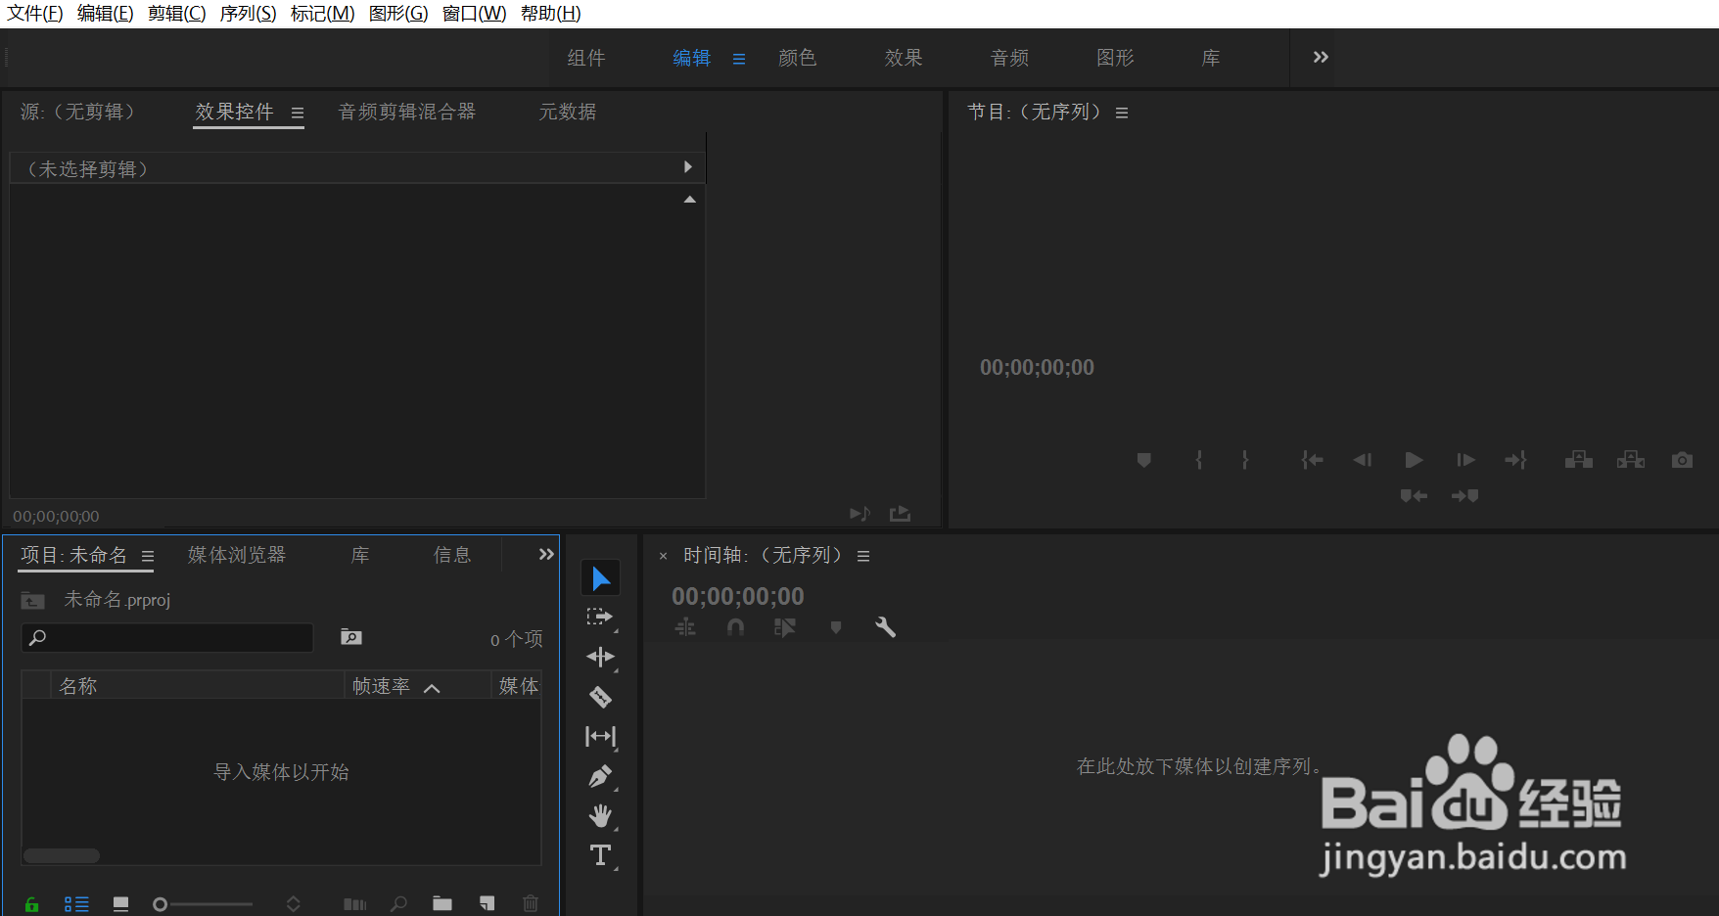Sort by the 帧速率 column header

click(381, 686)
